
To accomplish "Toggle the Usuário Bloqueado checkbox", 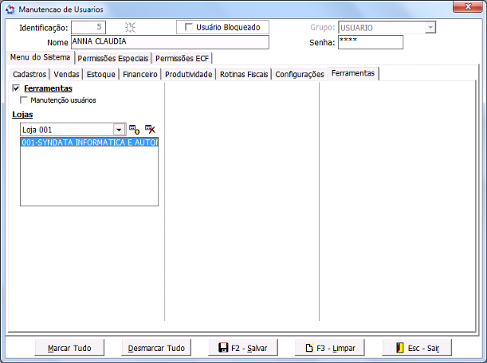I will 189,27.
